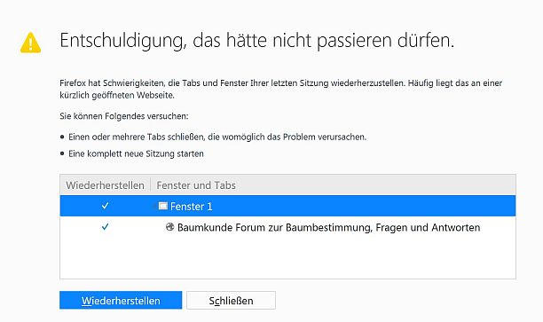This screenshot has height=322, width=543.
Task: Click the window icon beside Fenster 1
Action: click(162, 206)
